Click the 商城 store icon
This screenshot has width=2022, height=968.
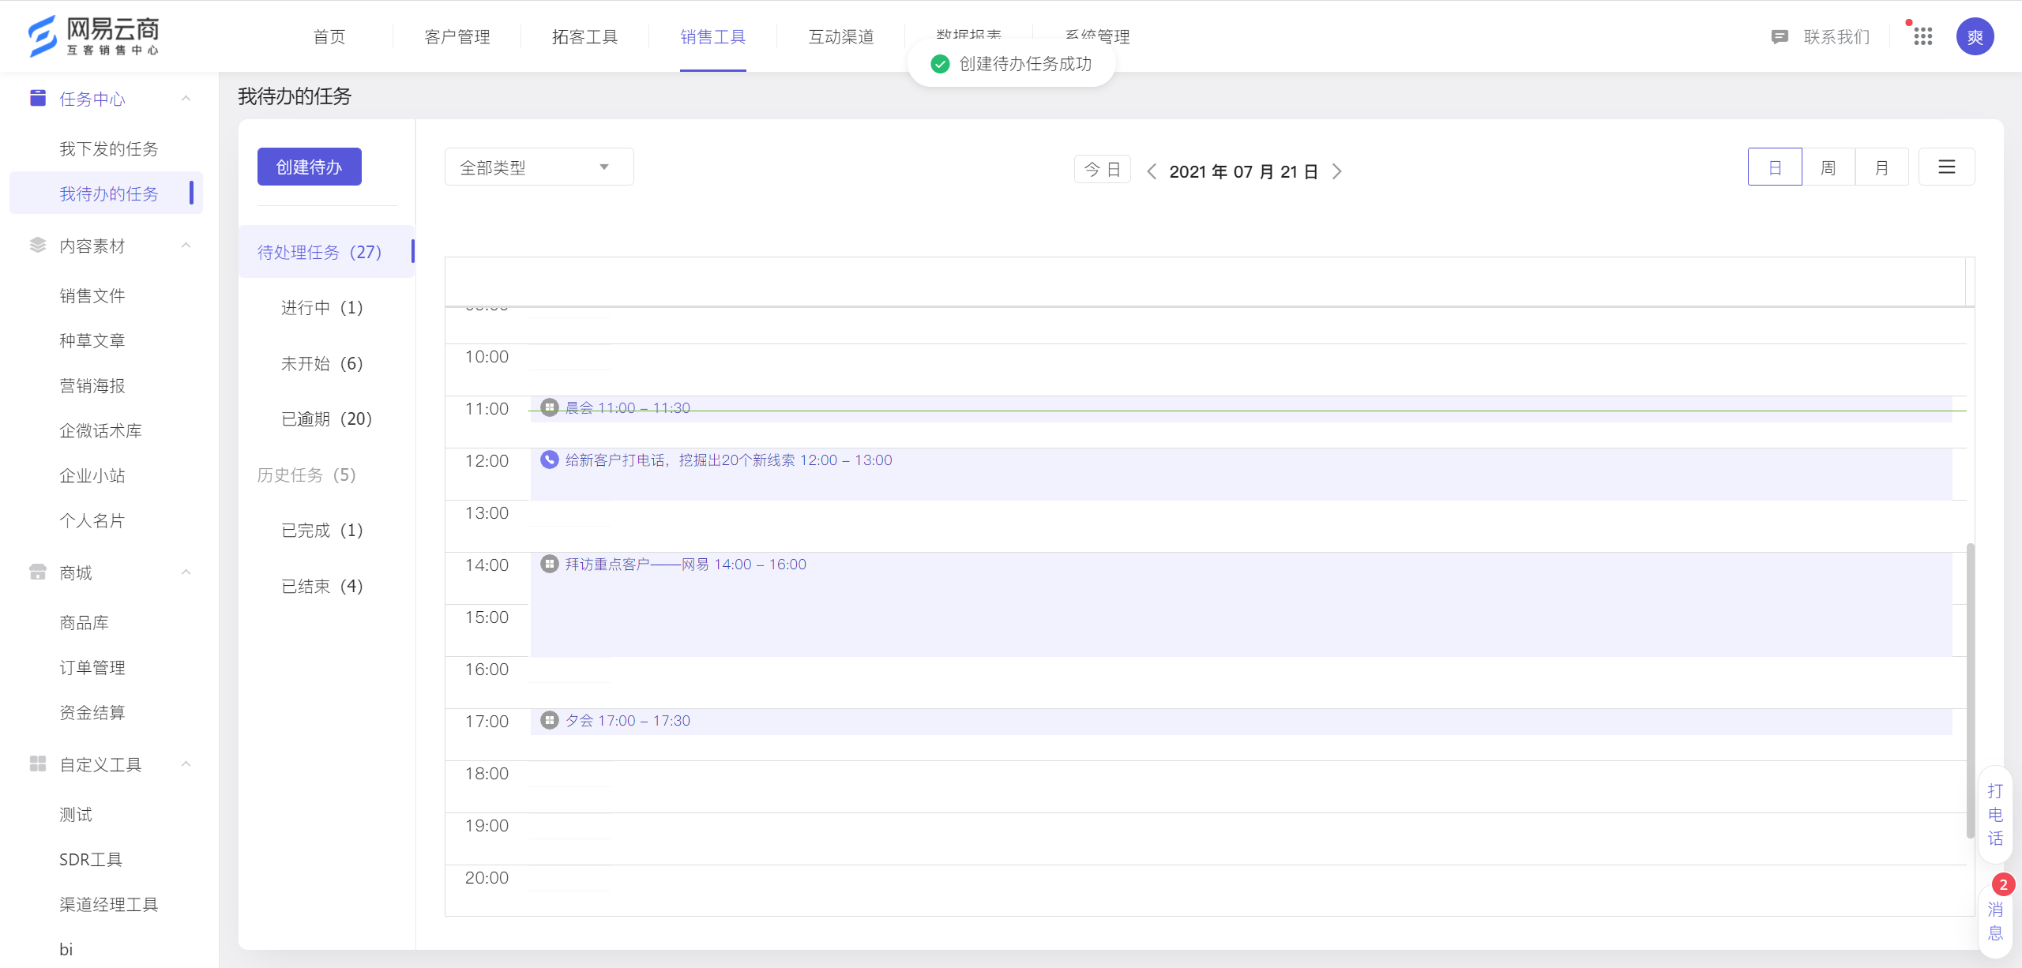38,572
